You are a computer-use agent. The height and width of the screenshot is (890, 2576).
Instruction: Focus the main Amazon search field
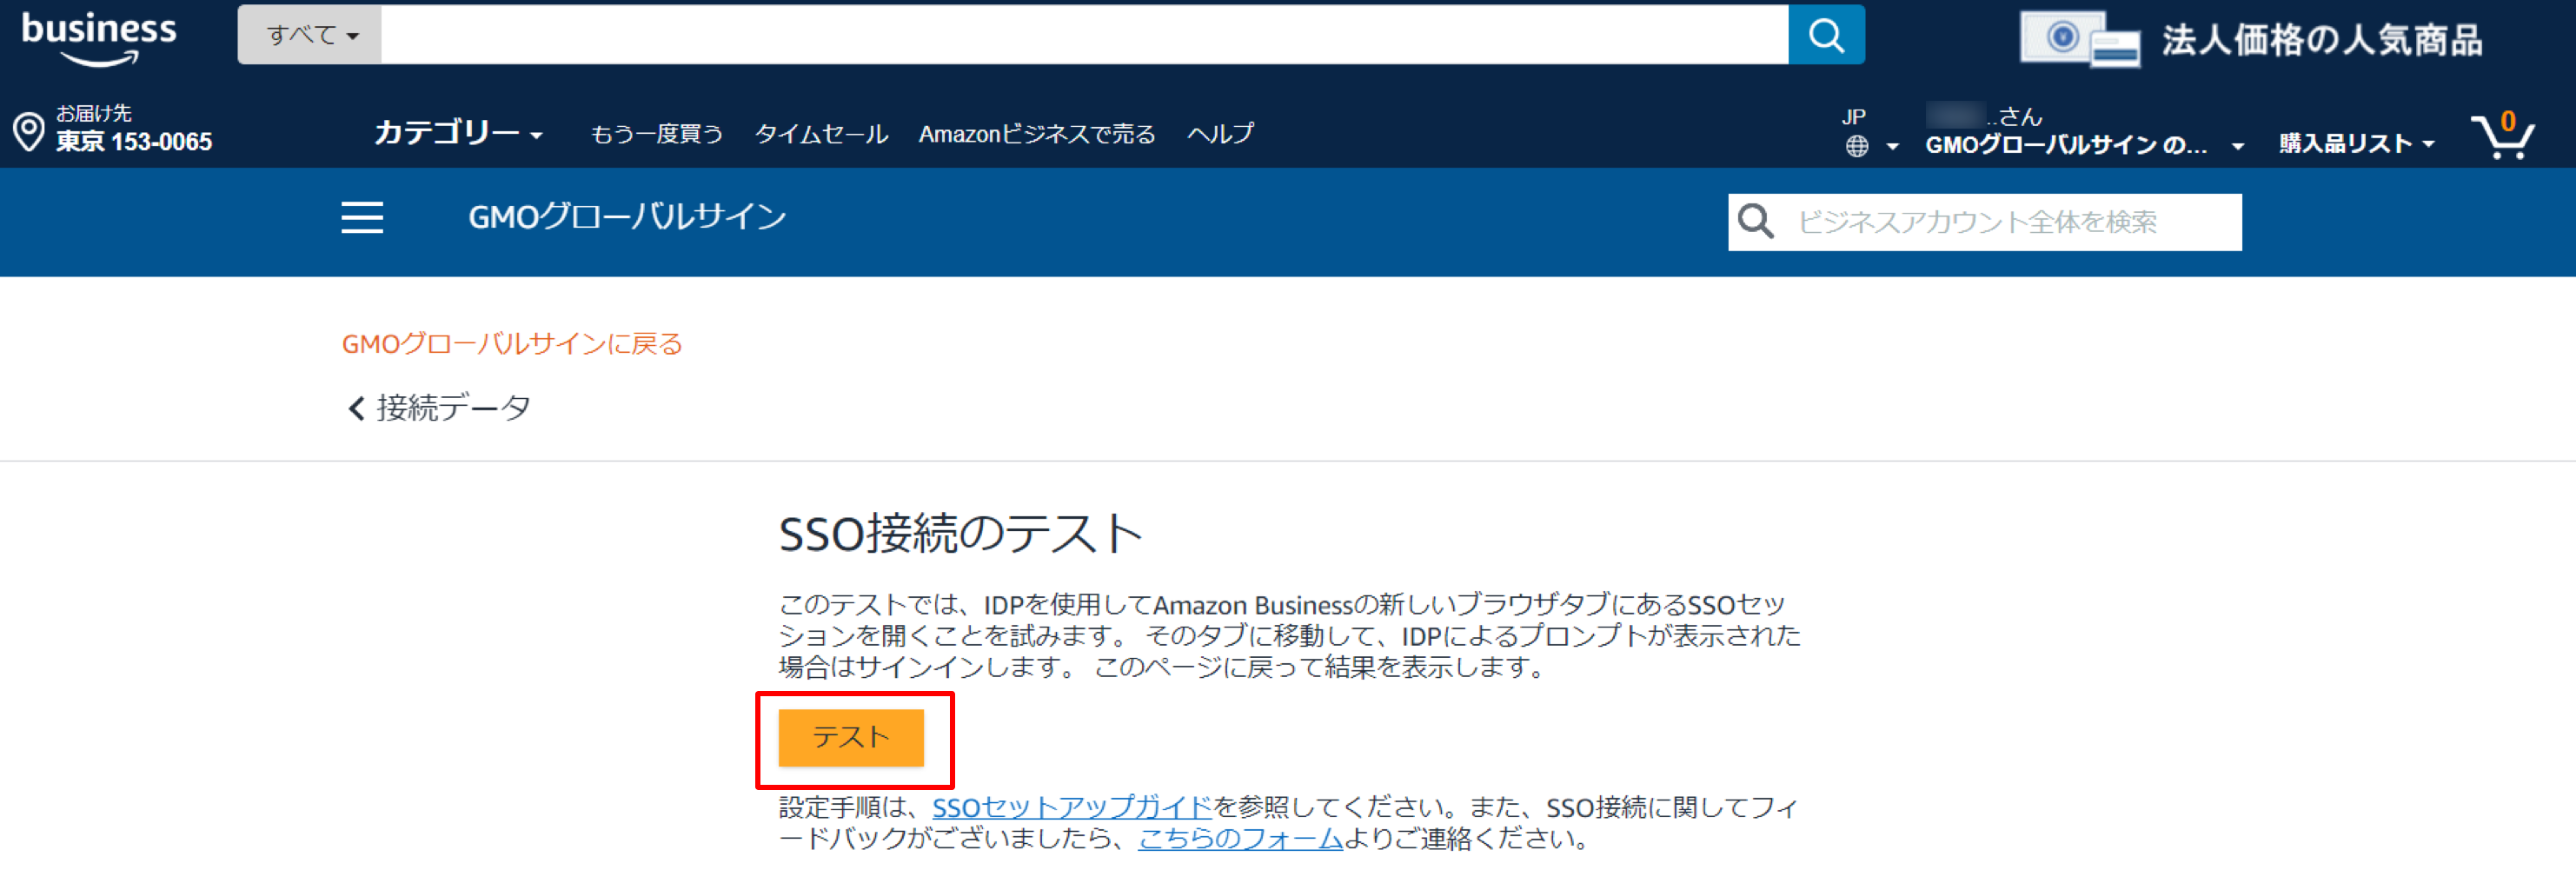pos(1085,35)
